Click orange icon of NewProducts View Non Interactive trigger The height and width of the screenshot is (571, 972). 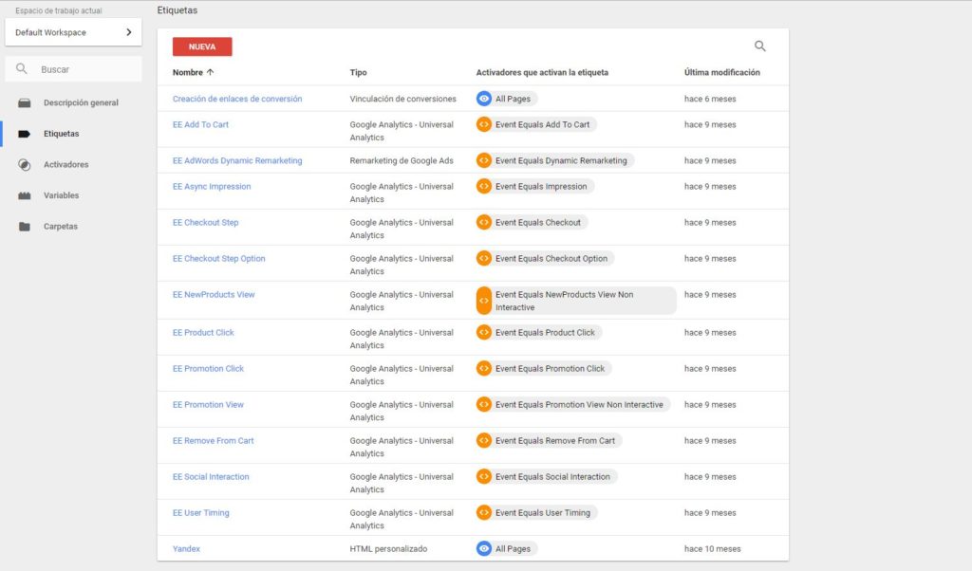pos(484,301)
